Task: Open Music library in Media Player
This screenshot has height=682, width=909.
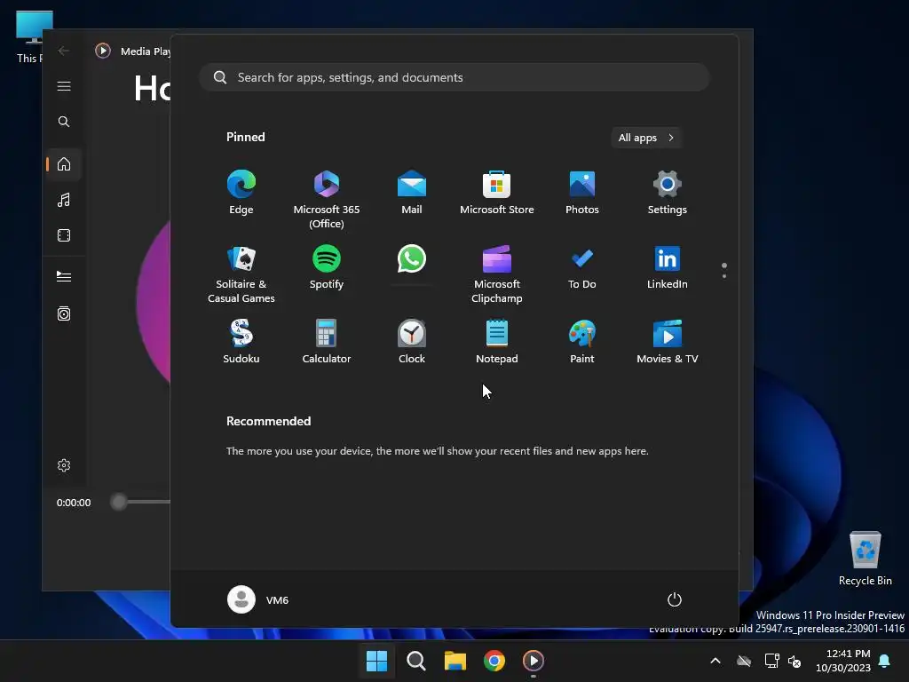Action: coord(64,200)
